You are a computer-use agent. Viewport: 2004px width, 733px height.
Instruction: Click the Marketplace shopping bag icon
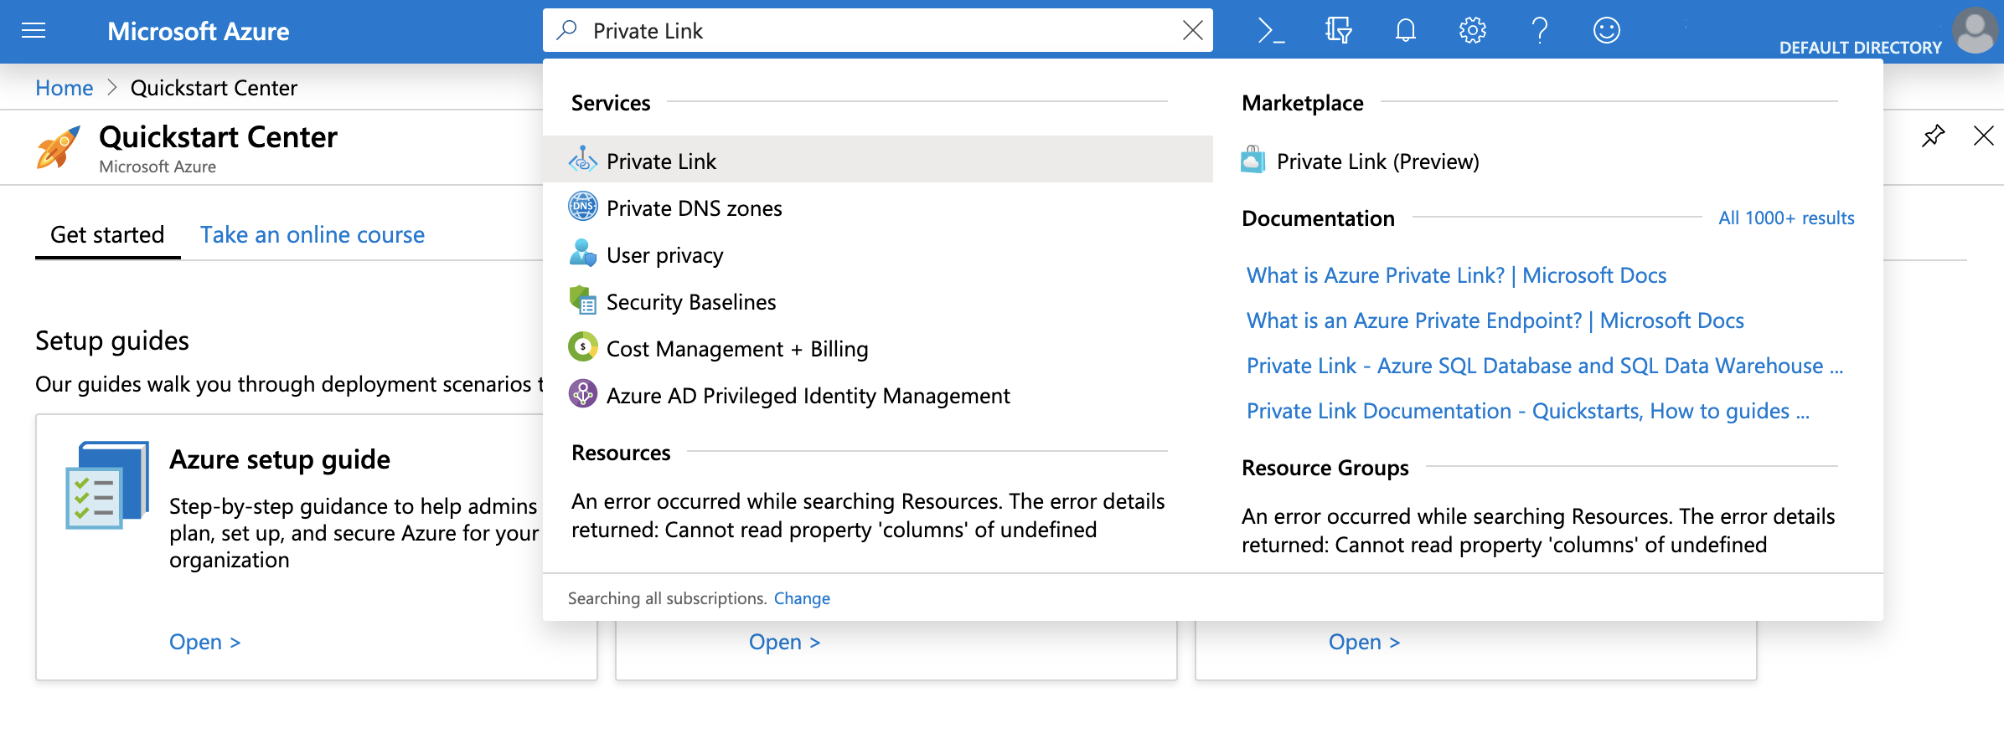(x=1253, y=159)
